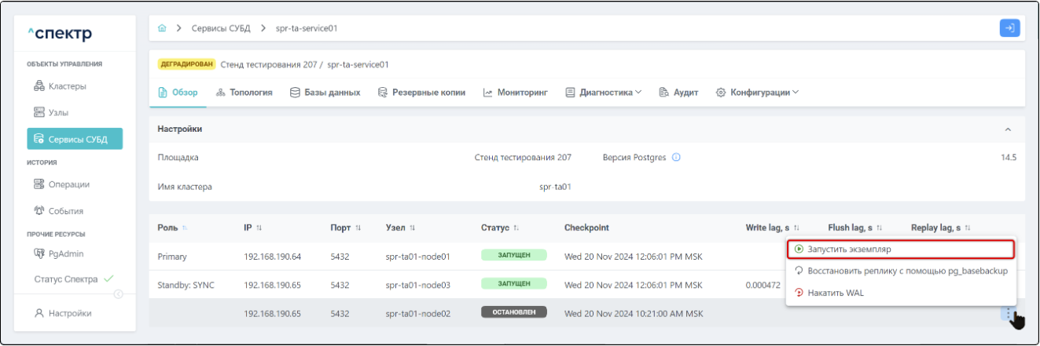The image size is (1040, 346).
Task: Open Clusters (Кластеры) in sidebar
Action: (67, 86)
